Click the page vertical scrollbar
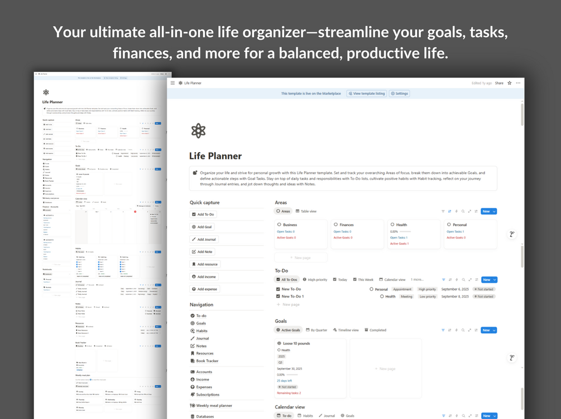561x419 pixels. click(x=522, y=114)
